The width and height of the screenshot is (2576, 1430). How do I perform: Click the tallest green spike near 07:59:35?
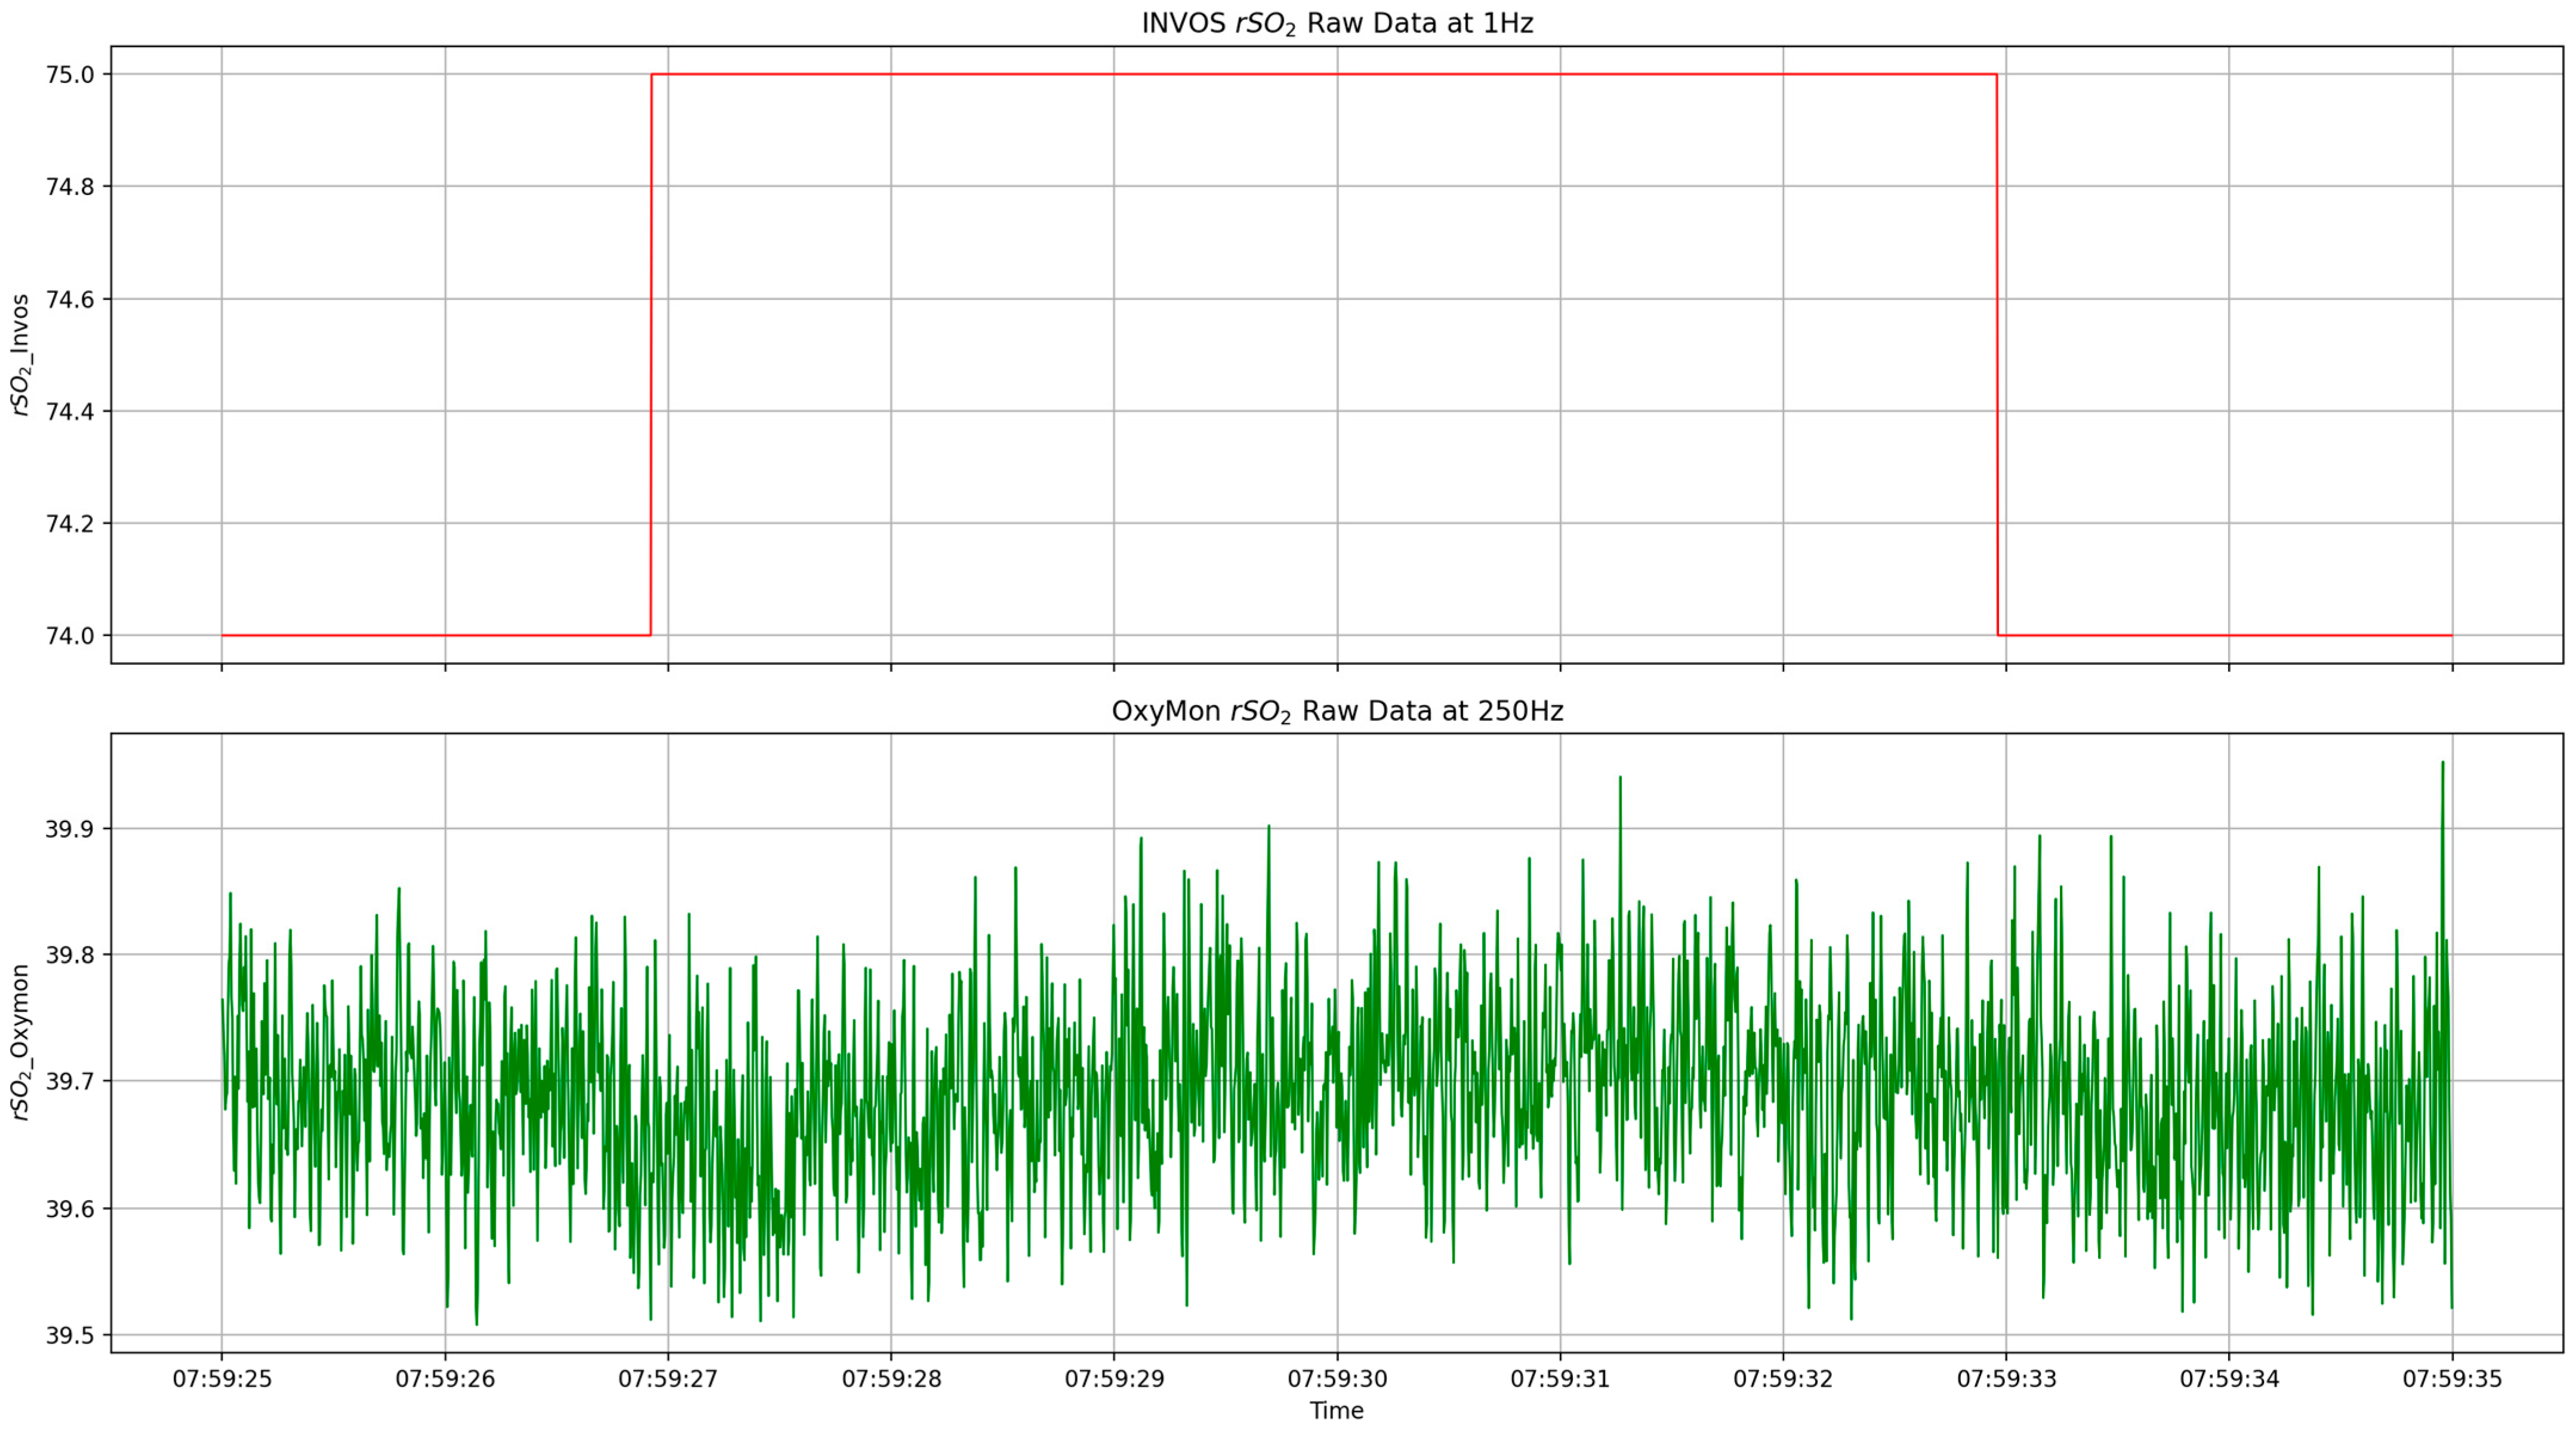pos(2442,764)
